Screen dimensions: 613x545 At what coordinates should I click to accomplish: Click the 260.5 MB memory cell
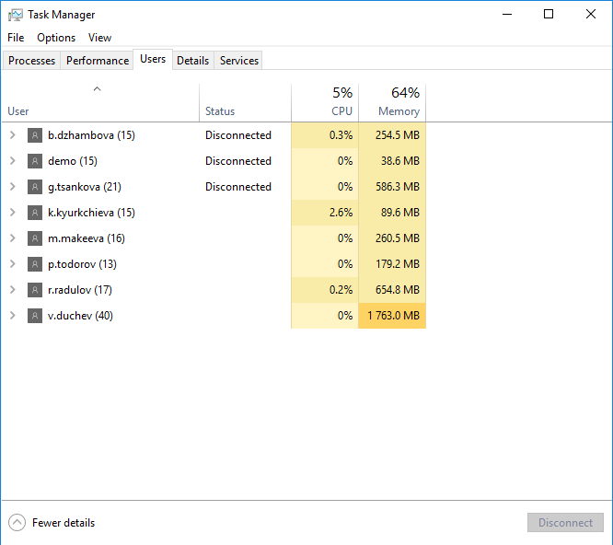392,238
